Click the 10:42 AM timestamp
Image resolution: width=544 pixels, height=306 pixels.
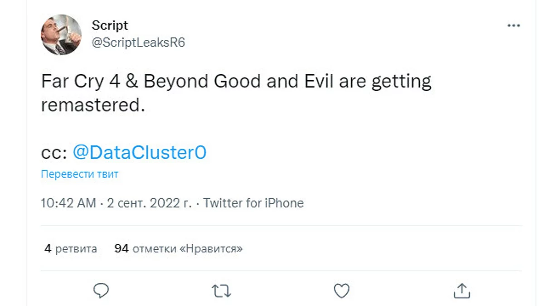[x=68, y=203]
